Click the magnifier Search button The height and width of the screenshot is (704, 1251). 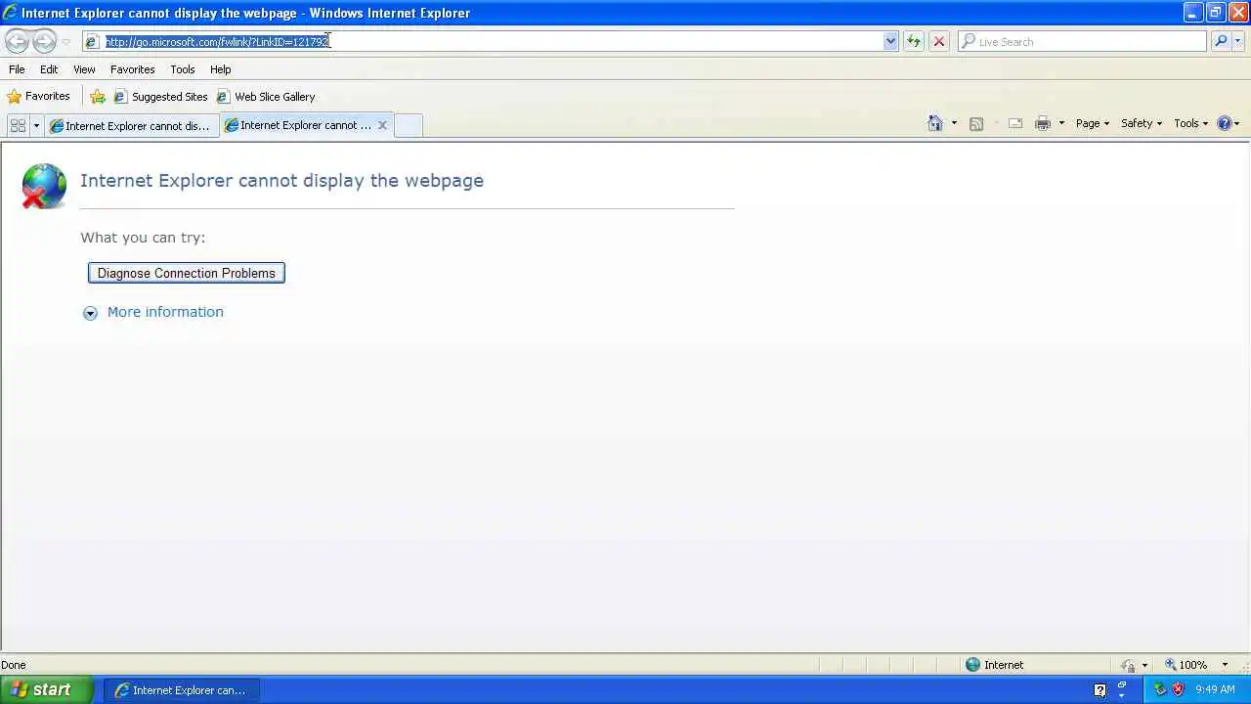click(x=1221, y=42)
